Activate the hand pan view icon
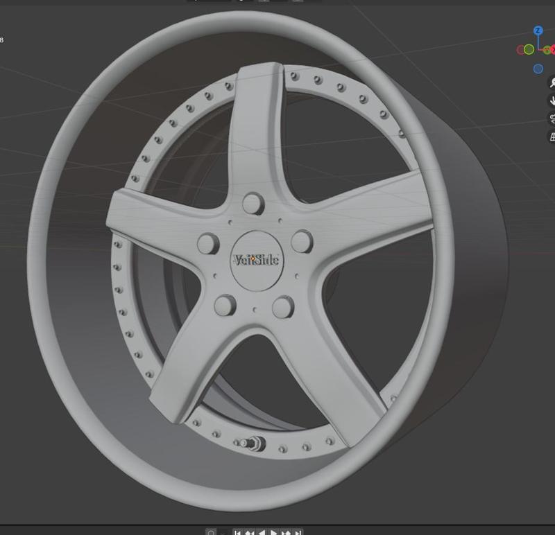Screen dimensions: 555x535 pos(552,99)
